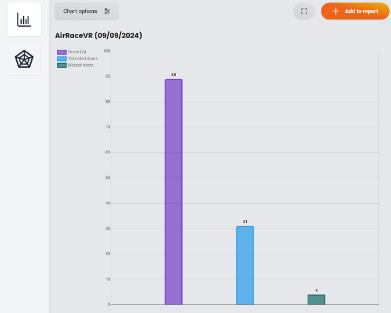Hide the Validated doors series via legend text
The image size is (391, 313).
click(x=83, y=58)
